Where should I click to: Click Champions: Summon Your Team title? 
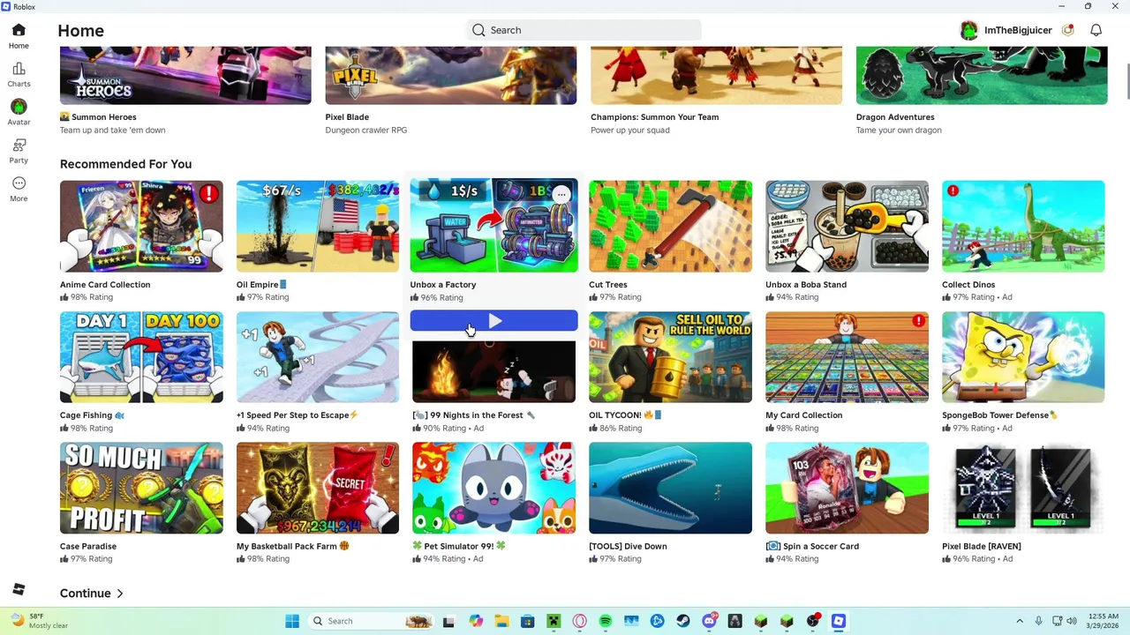[654, 116]
